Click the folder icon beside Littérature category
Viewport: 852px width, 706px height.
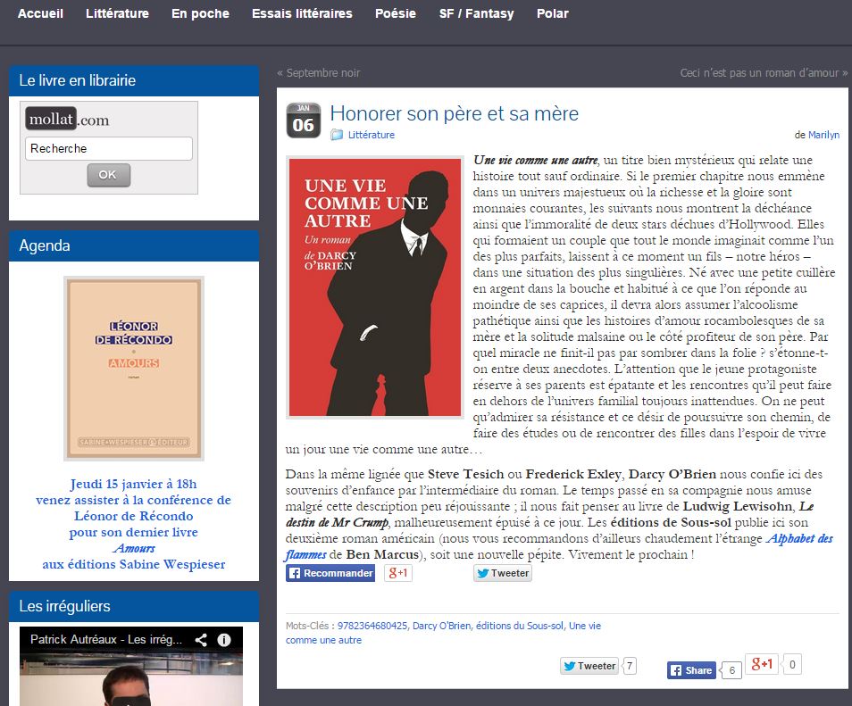[x=337, y=135]
